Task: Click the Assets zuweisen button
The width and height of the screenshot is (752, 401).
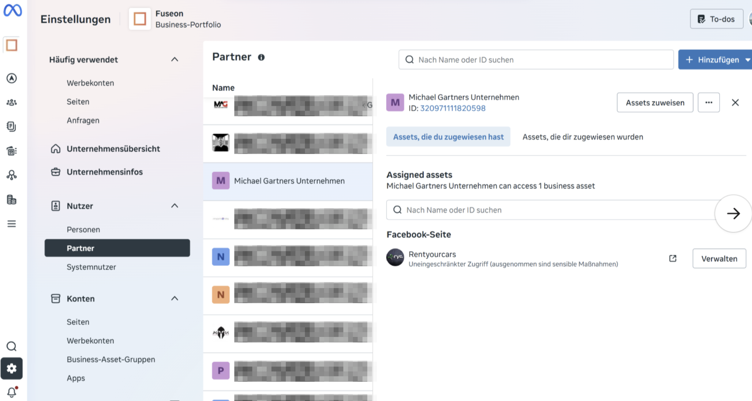Action: (x=655, y=103)
